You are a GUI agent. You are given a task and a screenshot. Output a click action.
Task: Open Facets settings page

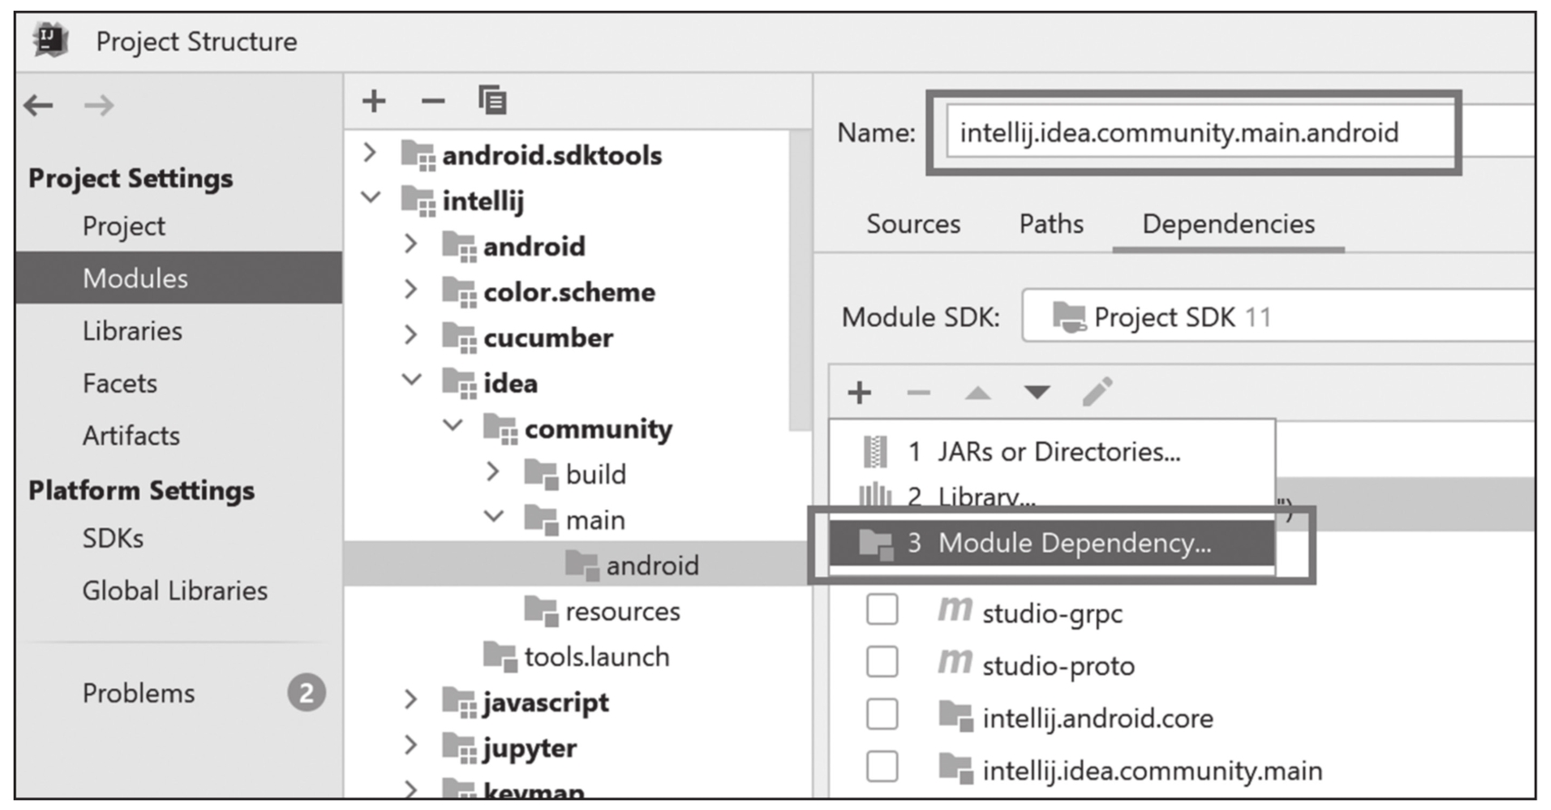(120, 383)
